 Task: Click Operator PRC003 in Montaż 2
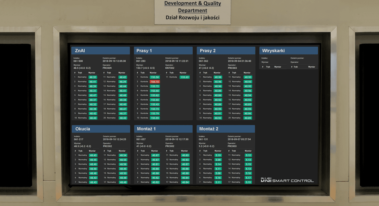pos(232,146)
